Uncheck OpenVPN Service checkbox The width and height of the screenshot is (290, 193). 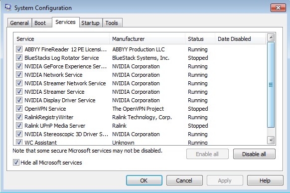[19, 109]
